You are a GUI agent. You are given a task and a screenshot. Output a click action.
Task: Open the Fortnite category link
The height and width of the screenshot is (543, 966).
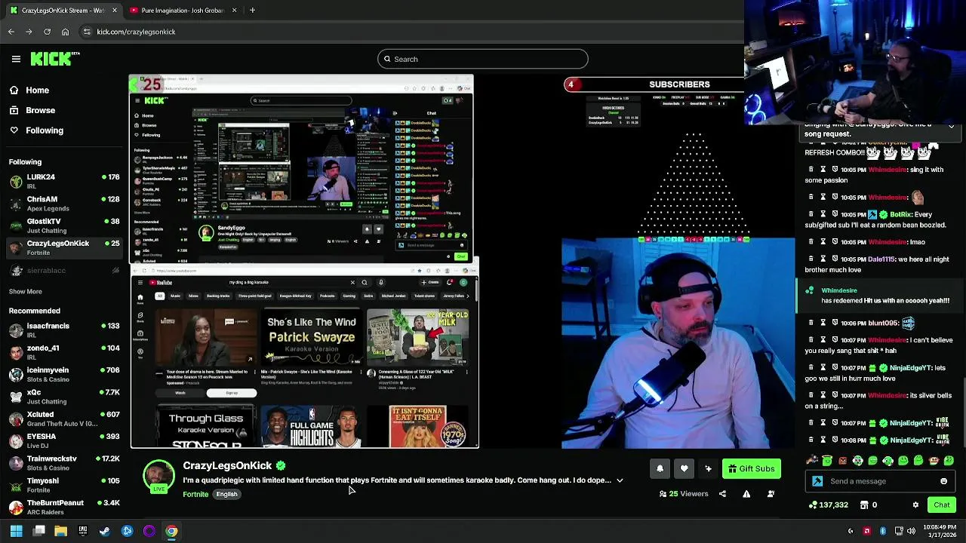click(x=195, y=495)
